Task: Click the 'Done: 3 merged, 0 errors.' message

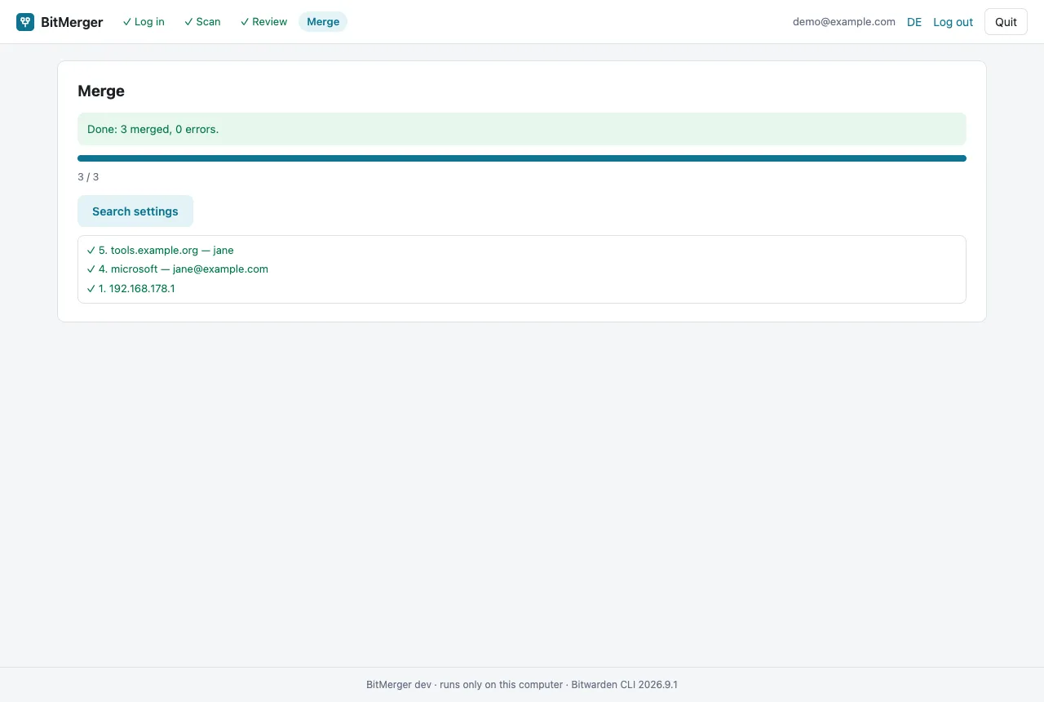Action: (x=522, y=129)
